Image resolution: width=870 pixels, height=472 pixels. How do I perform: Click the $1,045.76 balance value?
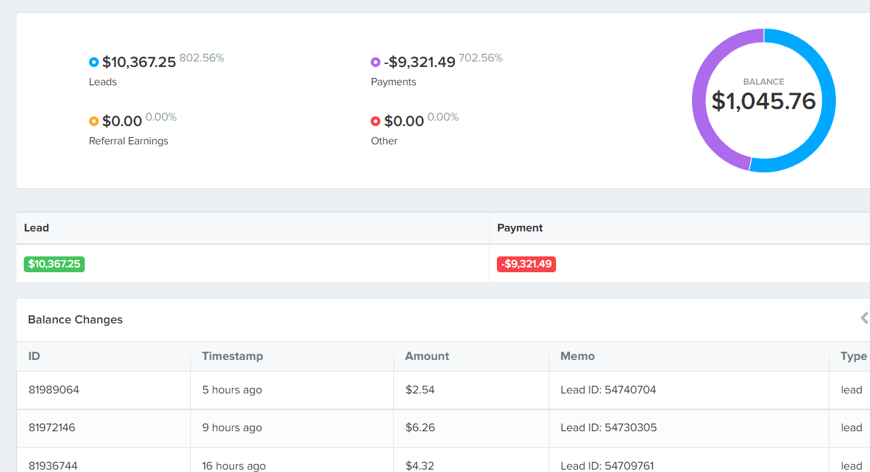point(763,101)
